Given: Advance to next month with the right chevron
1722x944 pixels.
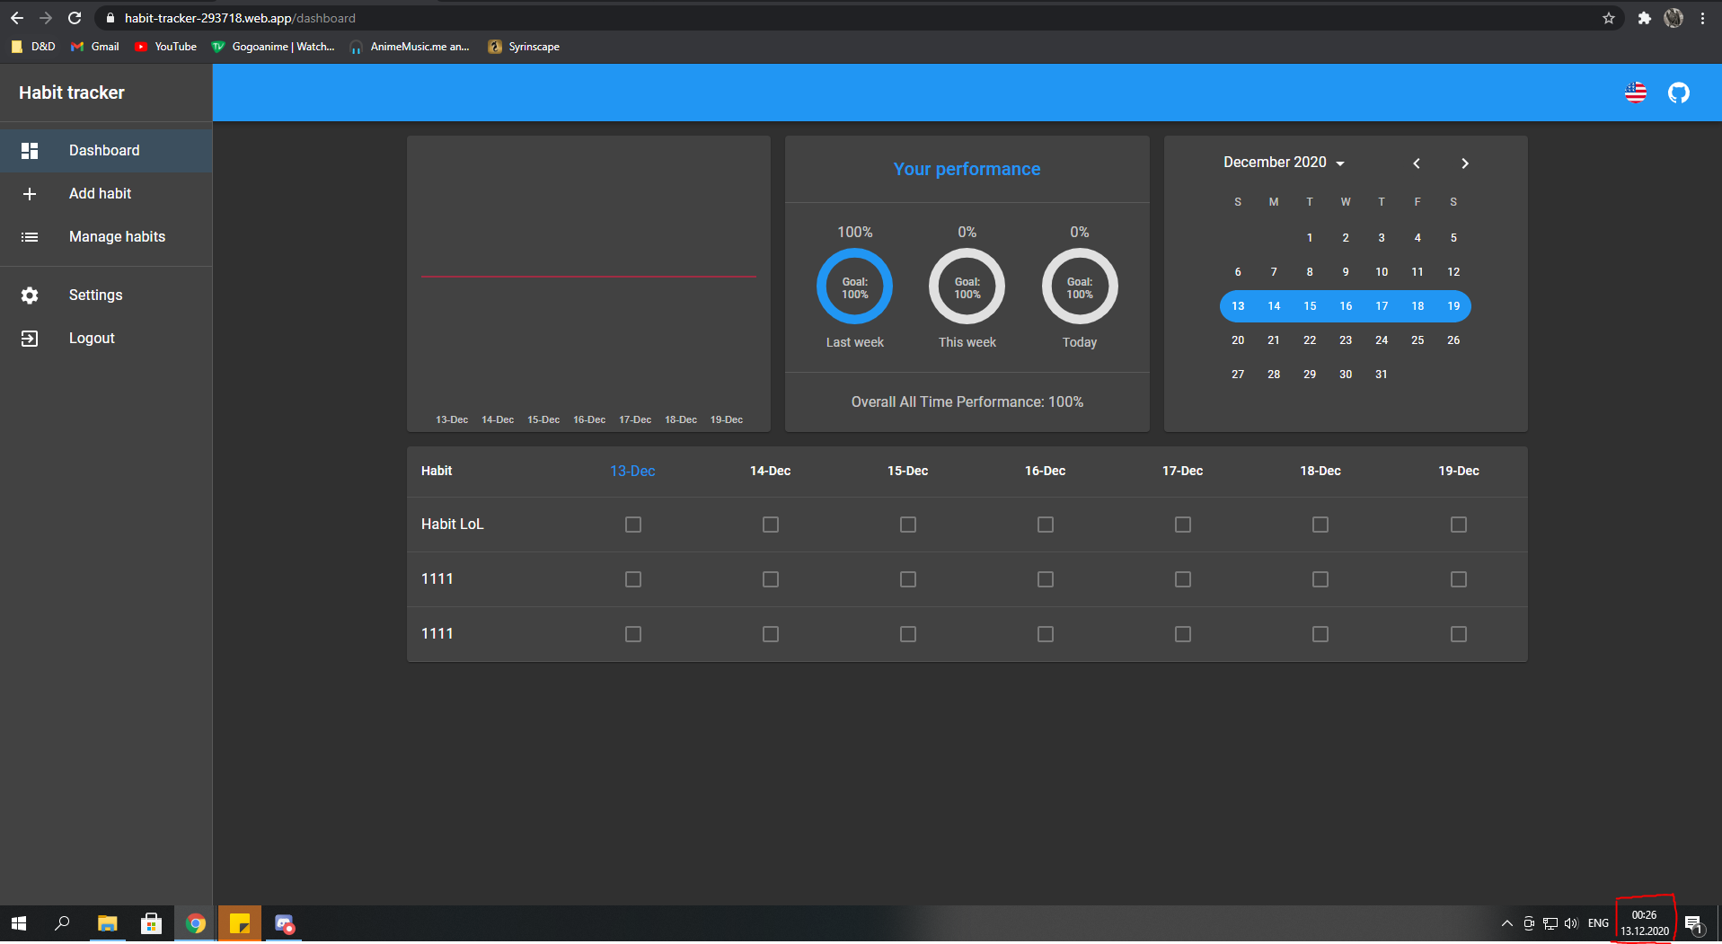Looking at the screenshot, I should point(1464,163).
